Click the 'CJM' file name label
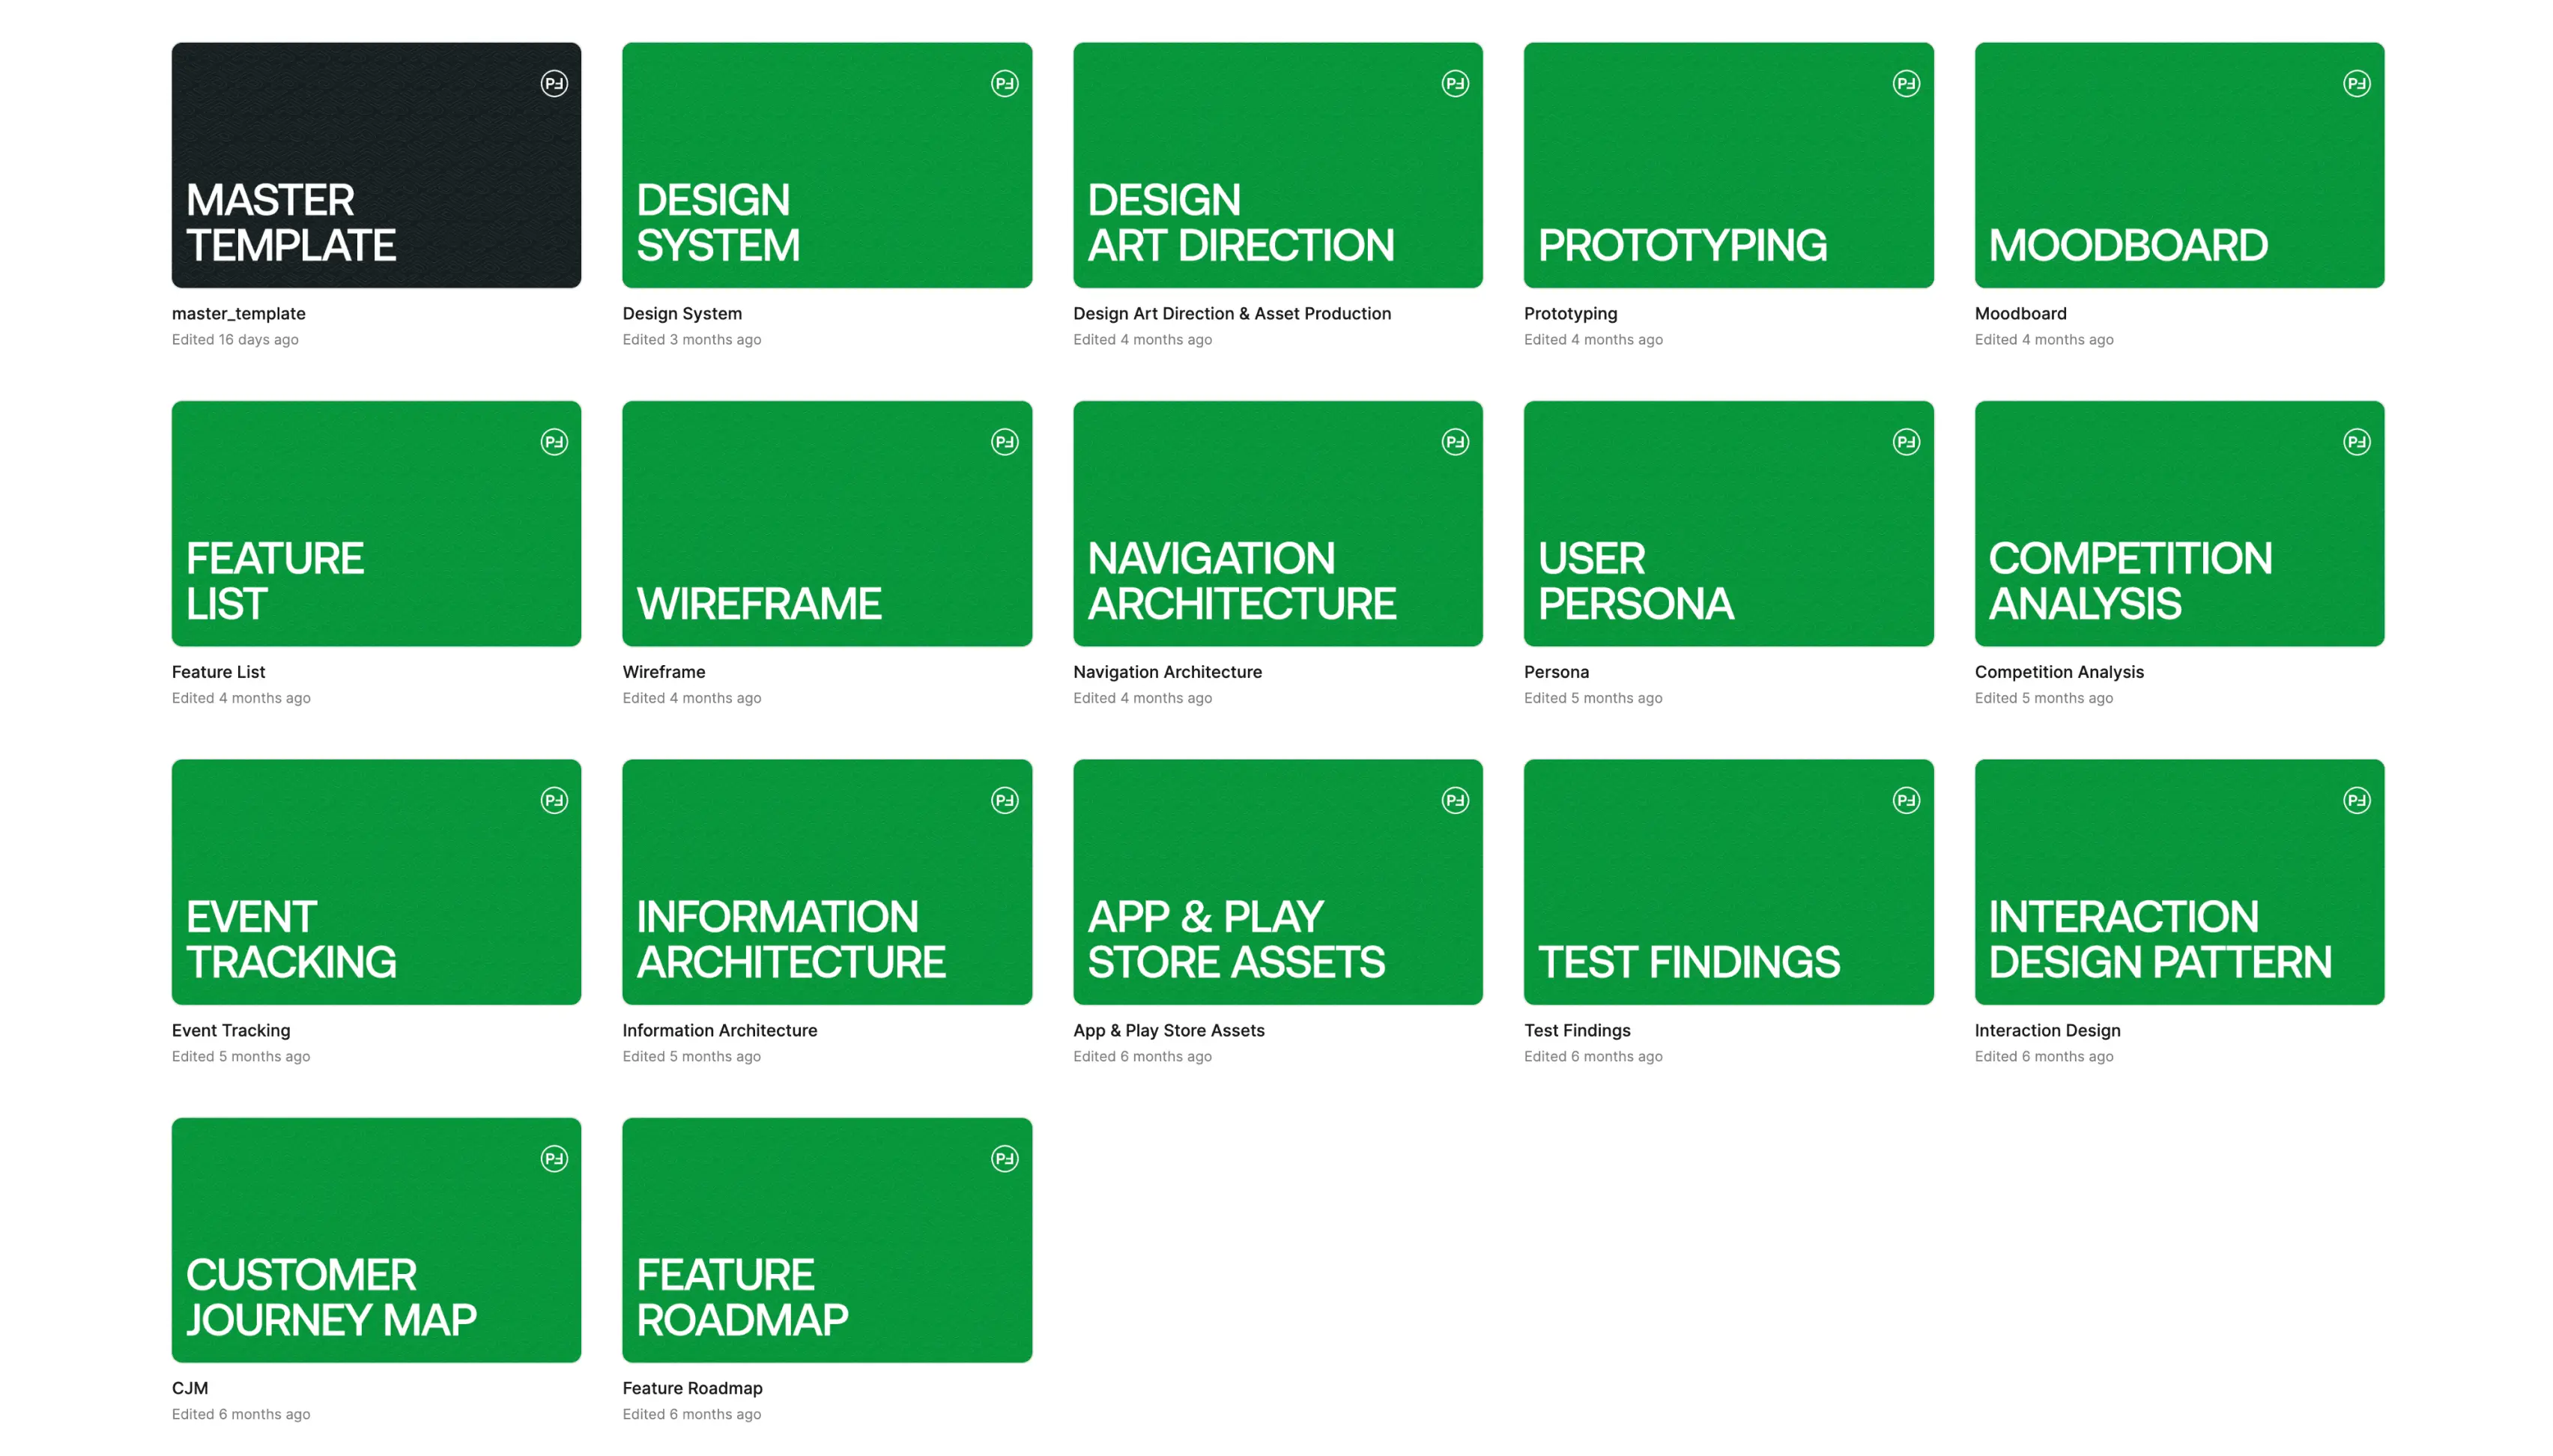The height and width of the screenshot is (1456, 2553). pyautogui.click(x=190, y=1388)
